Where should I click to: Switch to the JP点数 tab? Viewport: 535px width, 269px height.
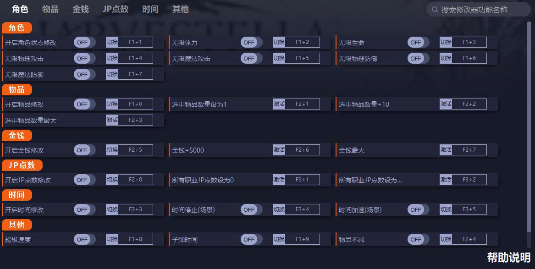[116, 9]
